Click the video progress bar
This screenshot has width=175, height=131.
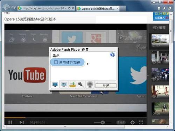click(x=75, y=118)
